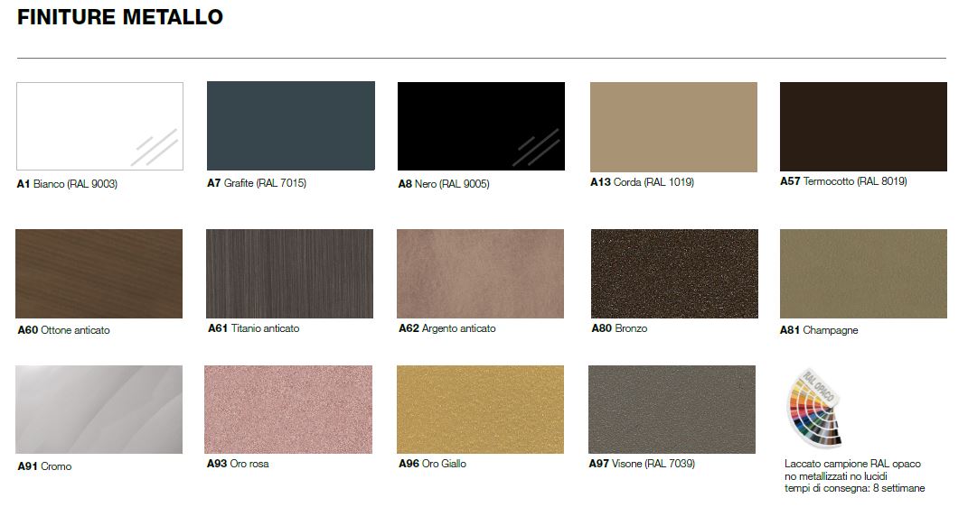
Task: Select the A93 Oro rosa swatch
Action: (288, 410)
